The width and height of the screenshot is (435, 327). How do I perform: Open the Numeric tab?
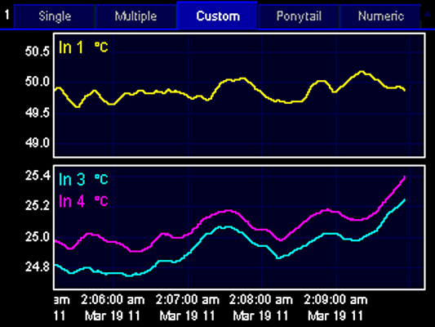380,16
